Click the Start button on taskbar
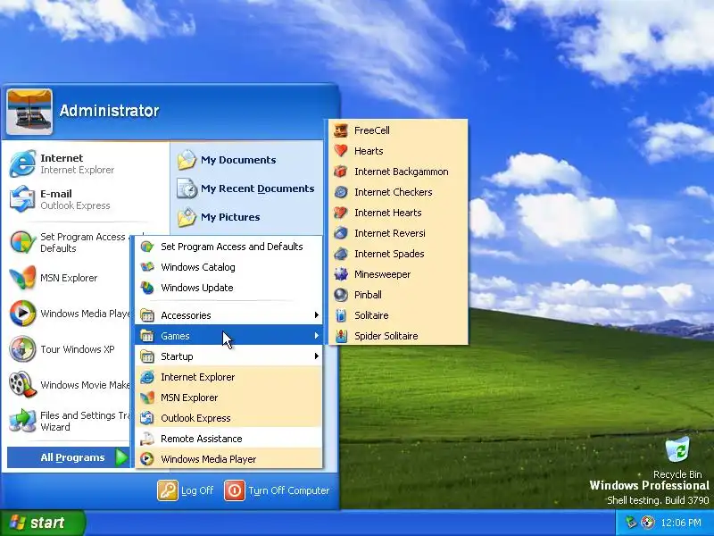This screenshot has height=536, width=714. [x=42, y=523]
